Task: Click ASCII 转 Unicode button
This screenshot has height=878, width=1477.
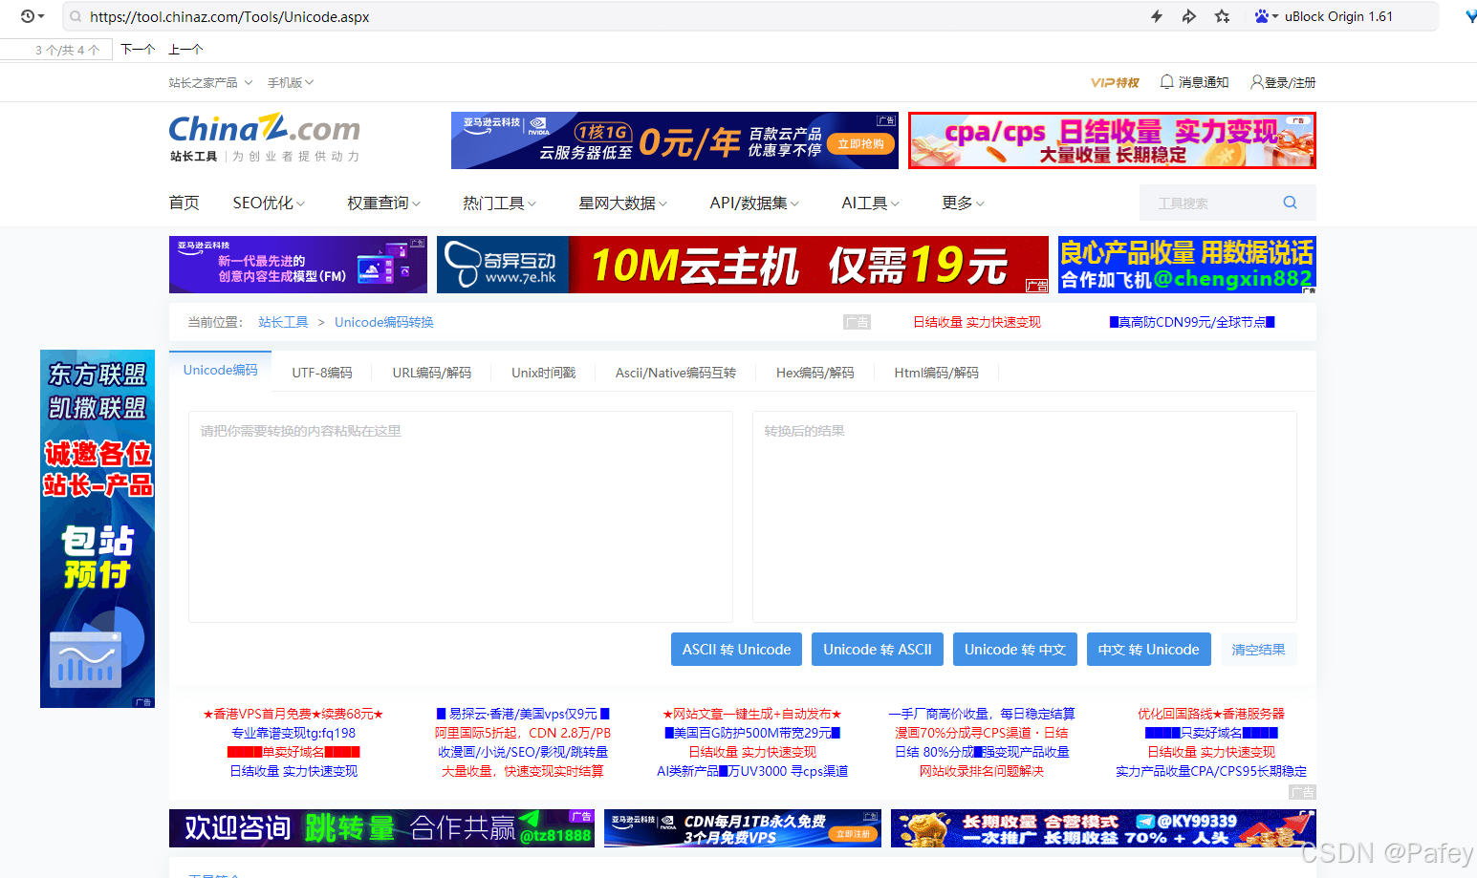Action: click(x=736, y=650)
